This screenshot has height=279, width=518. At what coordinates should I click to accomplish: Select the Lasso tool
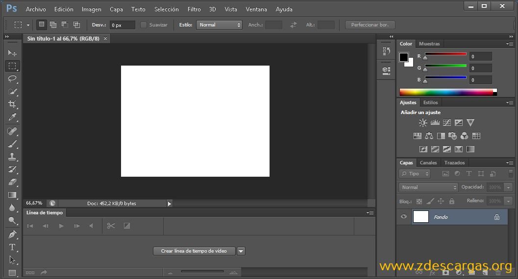click(x=12, y=78)
